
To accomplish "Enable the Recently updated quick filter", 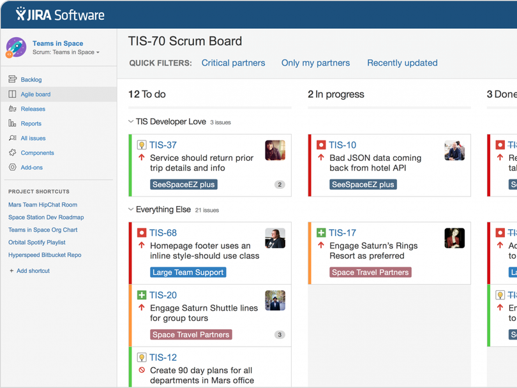I will (402, 63).
